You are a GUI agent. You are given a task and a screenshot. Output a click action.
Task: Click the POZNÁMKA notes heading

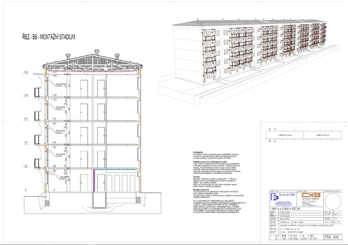click(197, 153)
